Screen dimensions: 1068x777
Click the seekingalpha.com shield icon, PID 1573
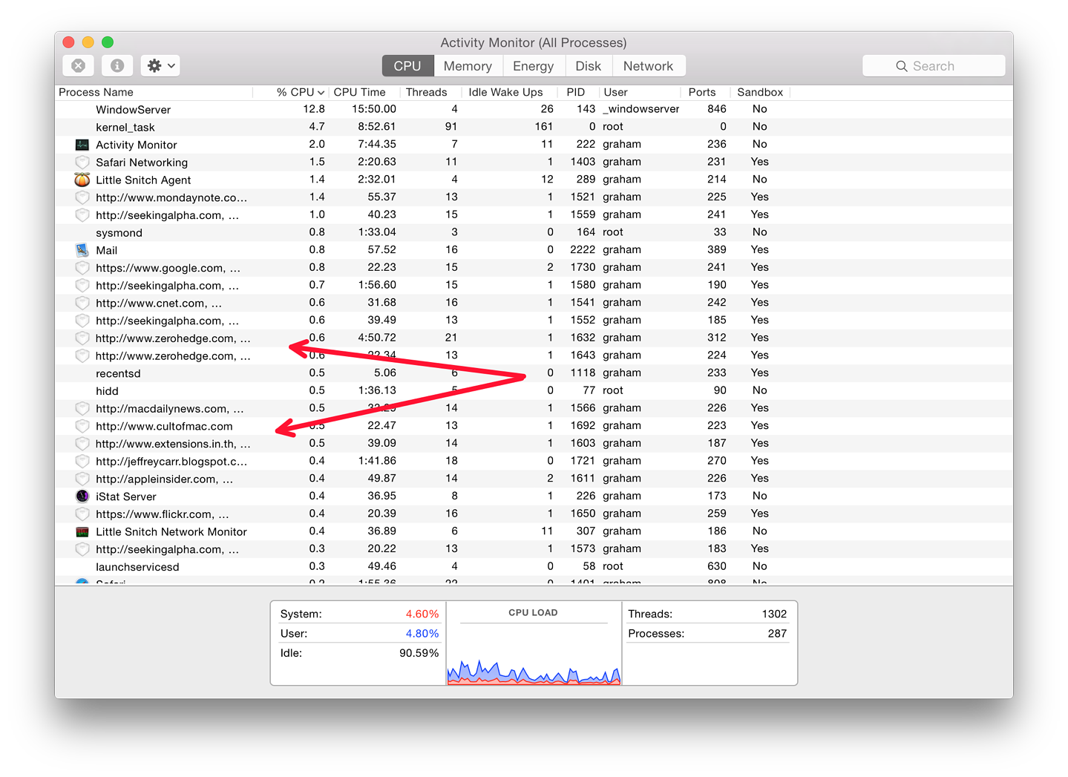point(82,549)
